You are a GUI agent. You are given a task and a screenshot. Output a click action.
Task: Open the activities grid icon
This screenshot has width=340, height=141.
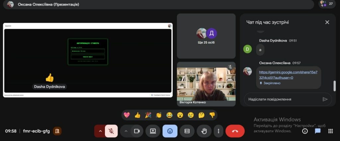330,131
